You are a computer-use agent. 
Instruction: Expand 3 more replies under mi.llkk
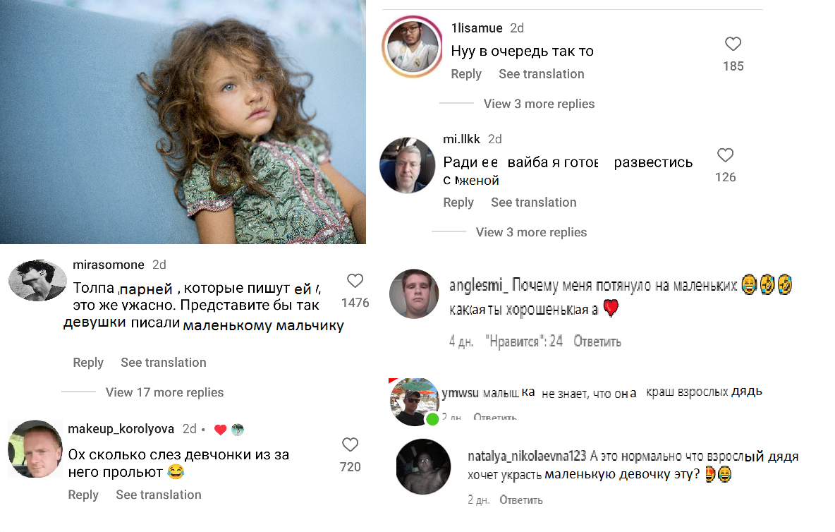tap(531, 232)
